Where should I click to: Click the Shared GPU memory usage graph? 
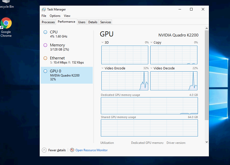click(x=149, y=128)
